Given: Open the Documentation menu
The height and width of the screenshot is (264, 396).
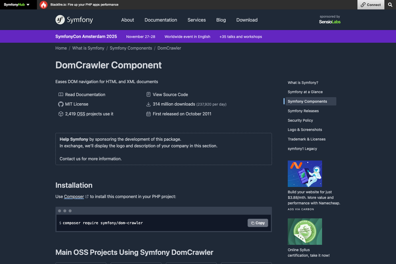Looking at the screenshot, I should [160, 20].
